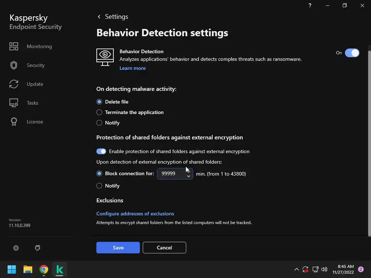Open the Tasks monitor icon
Image resolution: width=371 pixels, height=278 pixels.
click(14, 103)
